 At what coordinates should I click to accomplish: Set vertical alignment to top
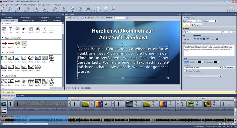tap(208, 39)
